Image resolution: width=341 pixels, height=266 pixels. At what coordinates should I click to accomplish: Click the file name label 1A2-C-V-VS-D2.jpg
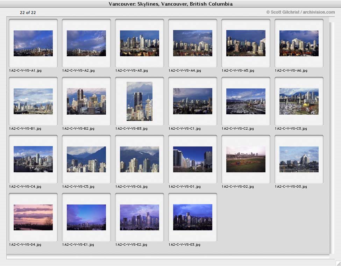point(238,187)
